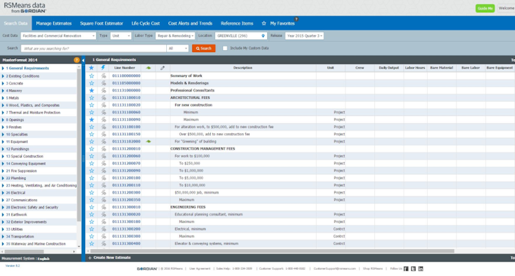Select 31 Earthwork tree item
This screenshot has width=515, height=276.
coord(16,215)
